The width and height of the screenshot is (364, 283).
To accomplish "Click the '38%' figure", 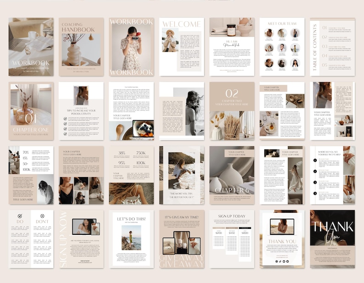I will tap(121, 153).
